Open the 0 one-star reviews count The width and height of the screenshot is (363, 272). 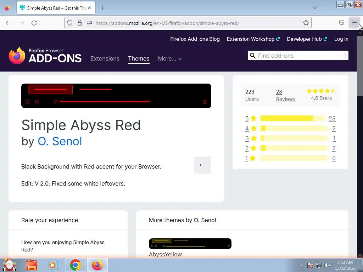334,158
